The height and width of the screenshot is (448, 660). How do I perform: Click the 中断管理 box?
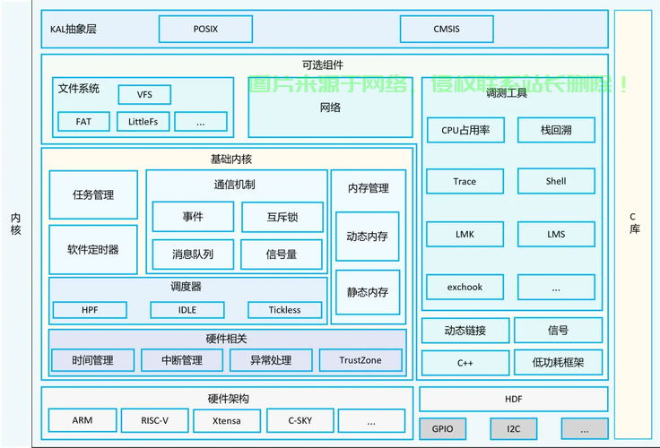pyautogui.click(x=182, y=360)
